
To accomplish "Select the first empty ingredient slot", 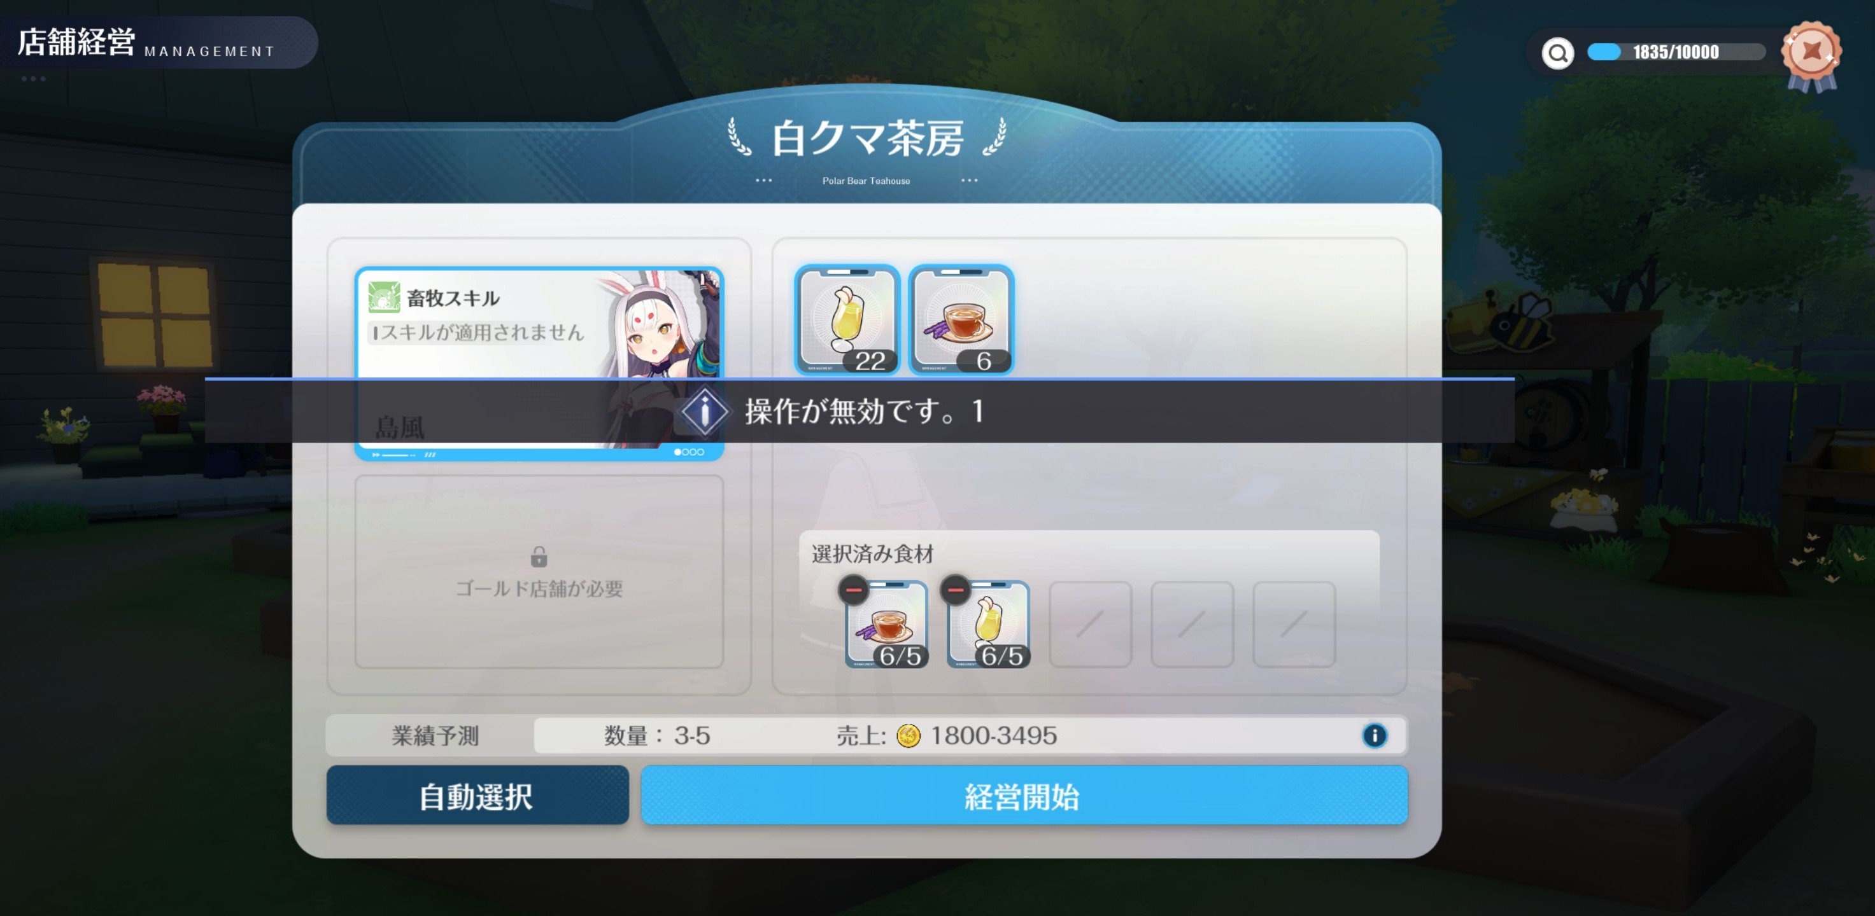I will click(1091, 624).
